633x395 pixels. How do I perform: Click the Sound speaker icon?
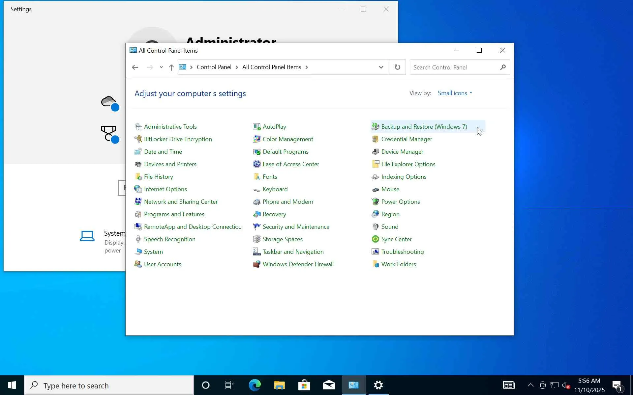[375, 227]
